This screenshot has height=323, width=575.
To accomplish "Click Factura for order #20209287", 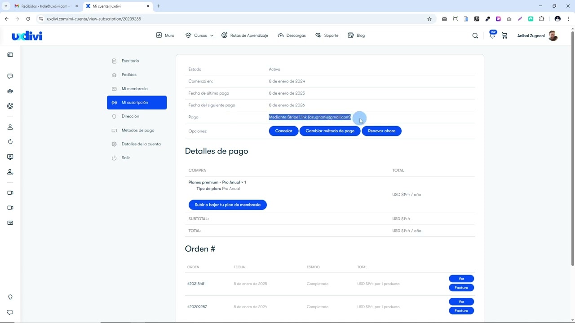I will [x=461, y=310].
